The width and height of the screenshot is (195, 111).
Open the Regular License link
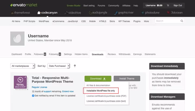[x=40, y=87]
